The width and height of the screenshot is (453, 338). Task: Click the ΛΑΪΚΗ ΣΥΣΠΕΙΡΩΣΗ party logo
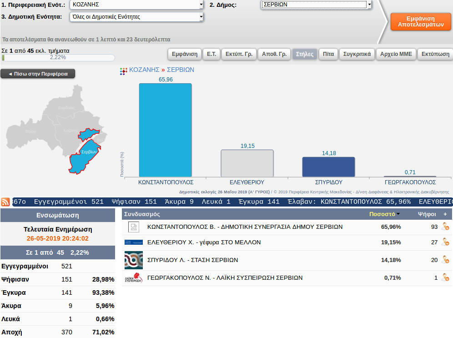click(133, 278)
